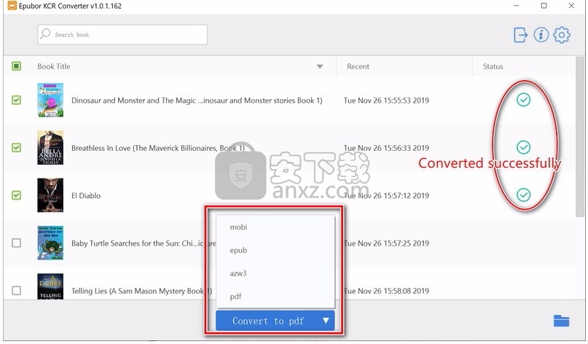This screenshot has height=344, width=588.
Task: Uncheck the Dinosaur and Monster book
Action: pos(16,100)
